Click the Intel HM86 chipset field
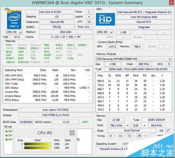The width and height of the screenshot is (175, 158). (x=56, y=115)
